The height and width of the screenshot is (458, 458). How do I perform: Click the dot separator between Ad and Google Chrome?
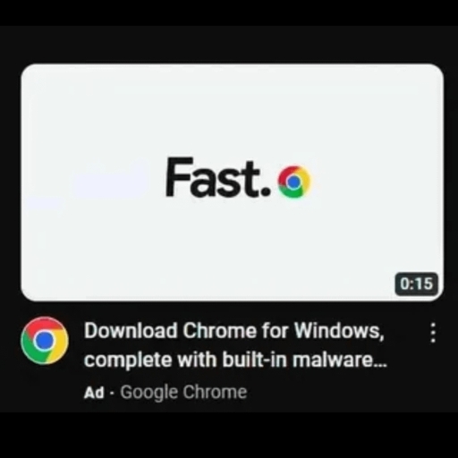click(x=112, y=394)
